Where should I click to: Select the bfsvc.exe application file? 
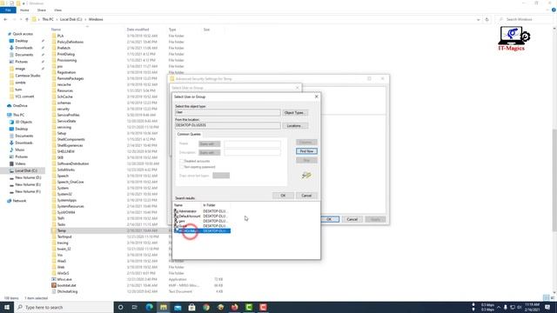(64, 279)
